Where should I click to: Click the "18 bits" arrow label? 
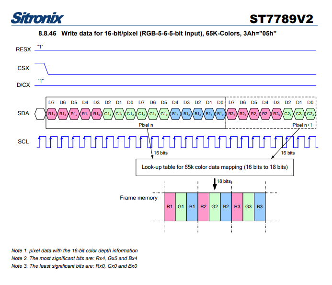click(224, 181)
